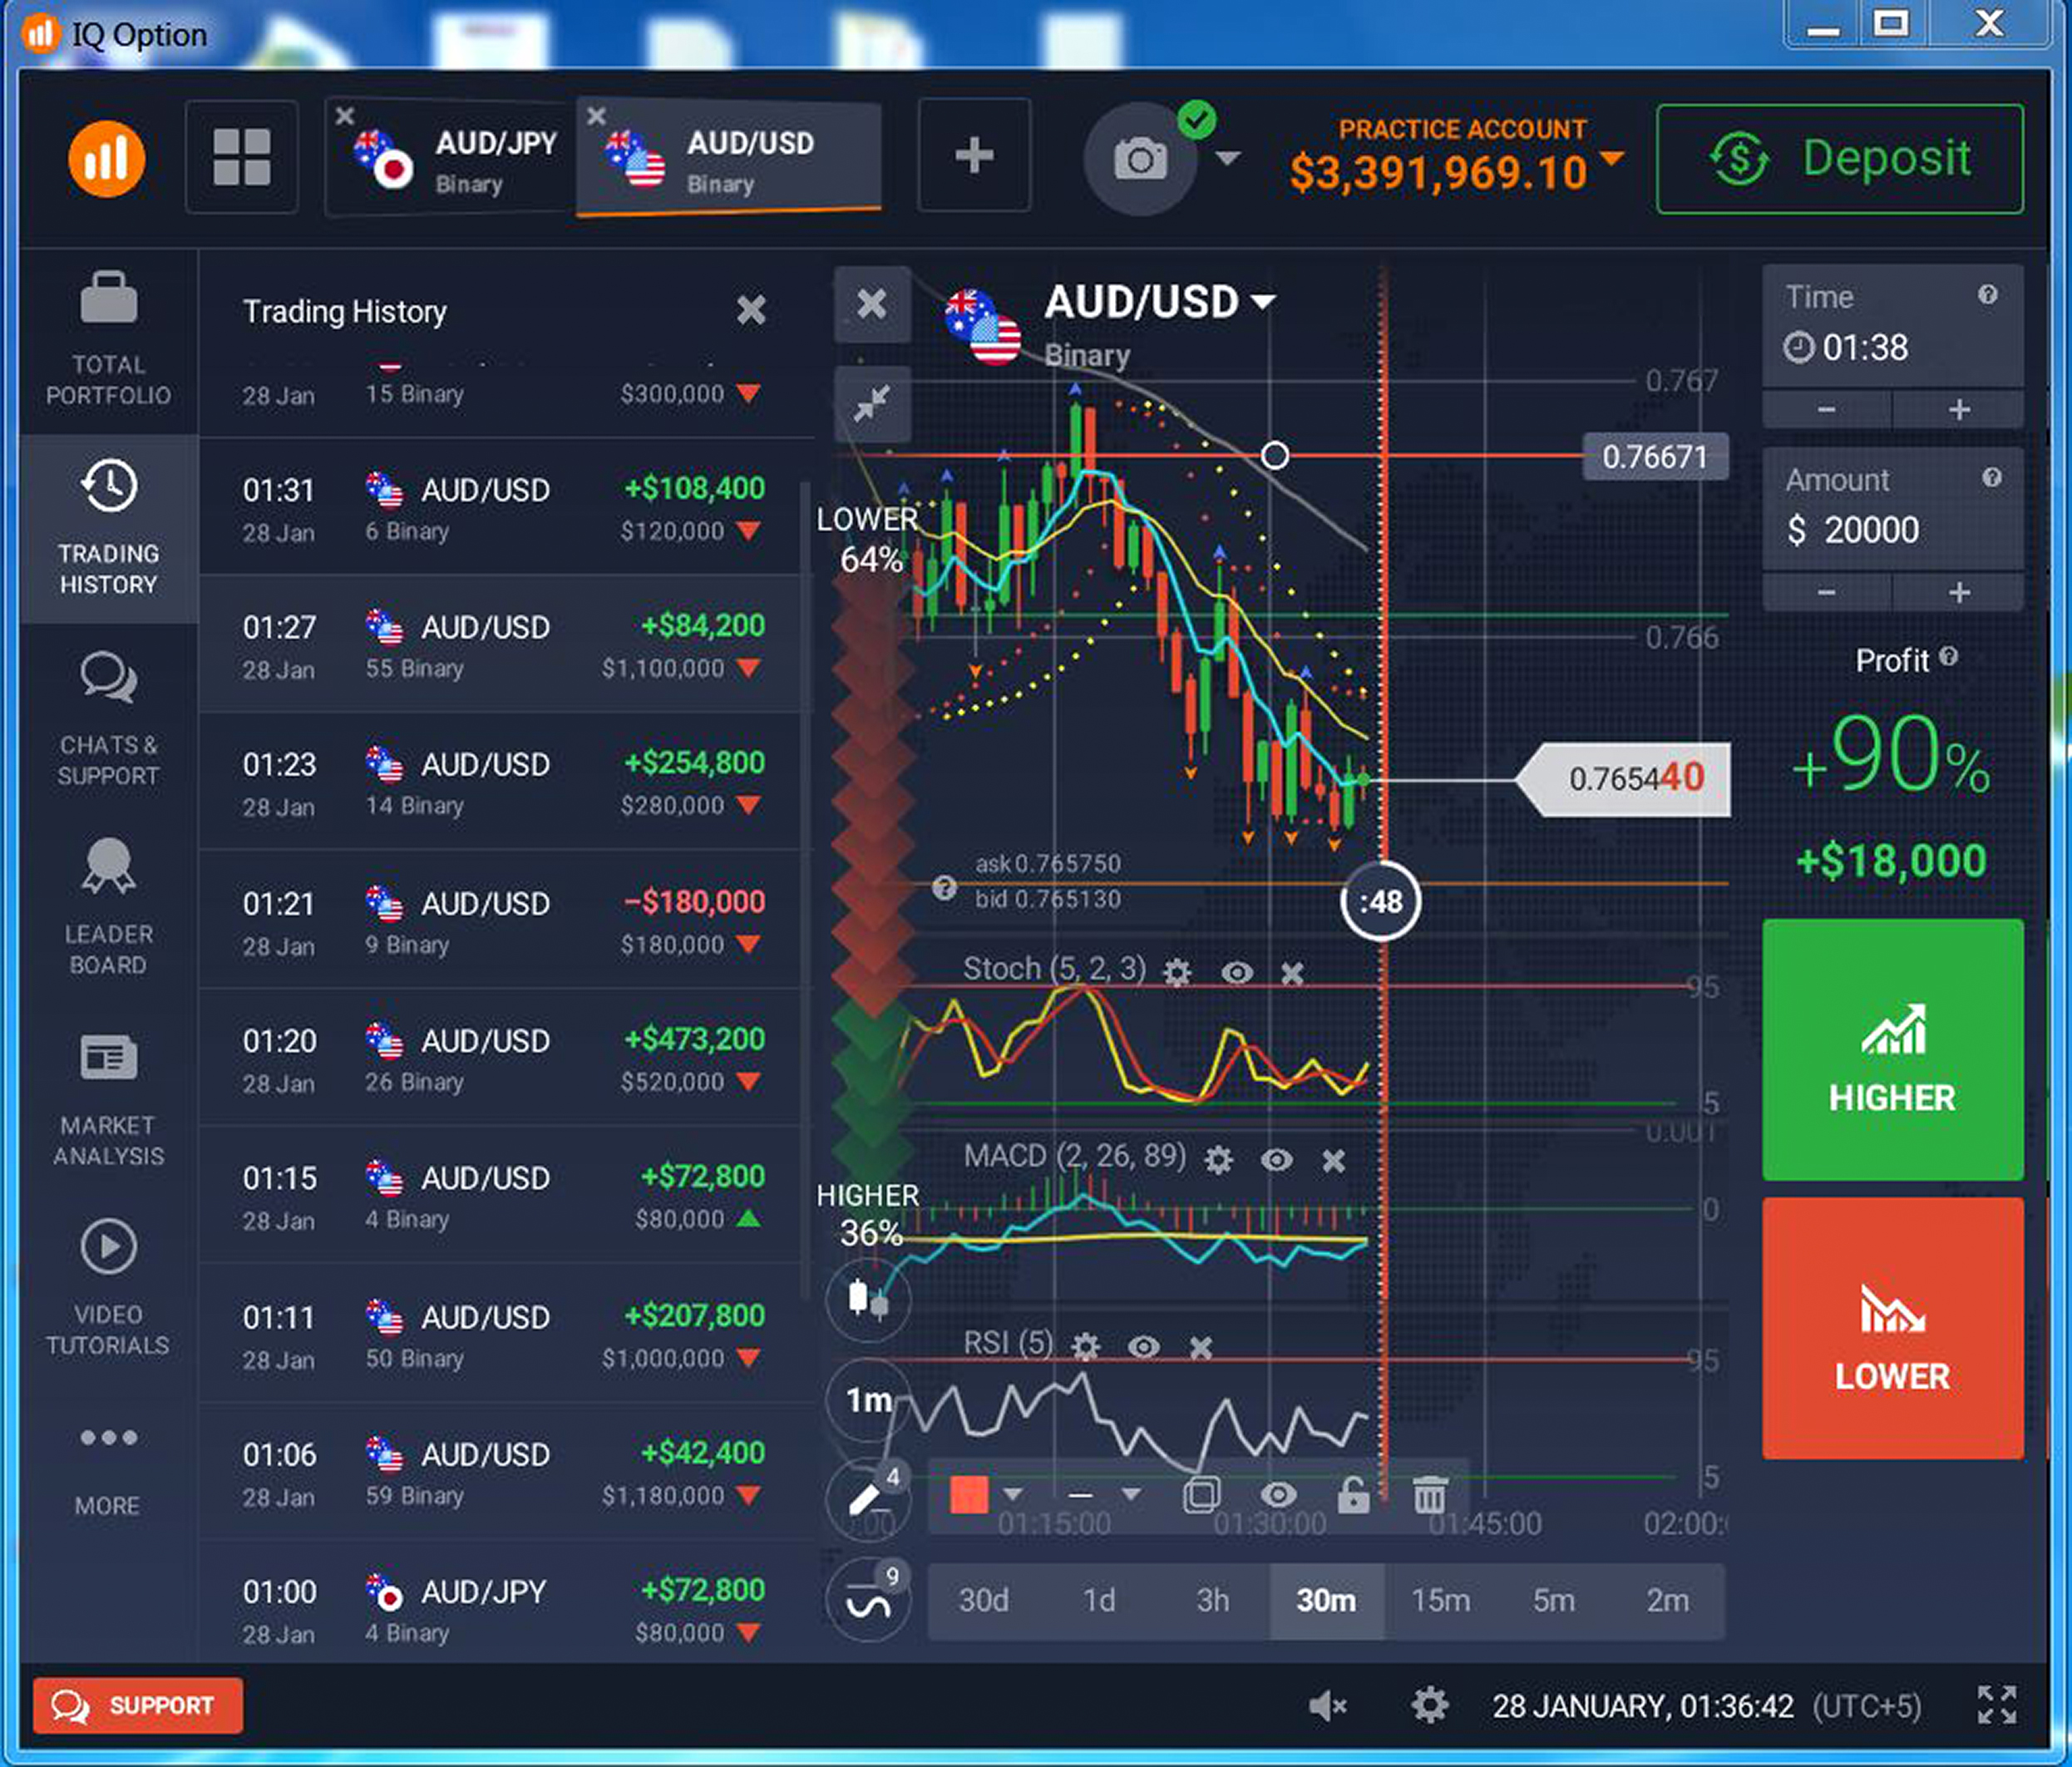Screen dimensions: 2072x1767
Task: Open the screenshot camera tool
Action: (1139, 160)
